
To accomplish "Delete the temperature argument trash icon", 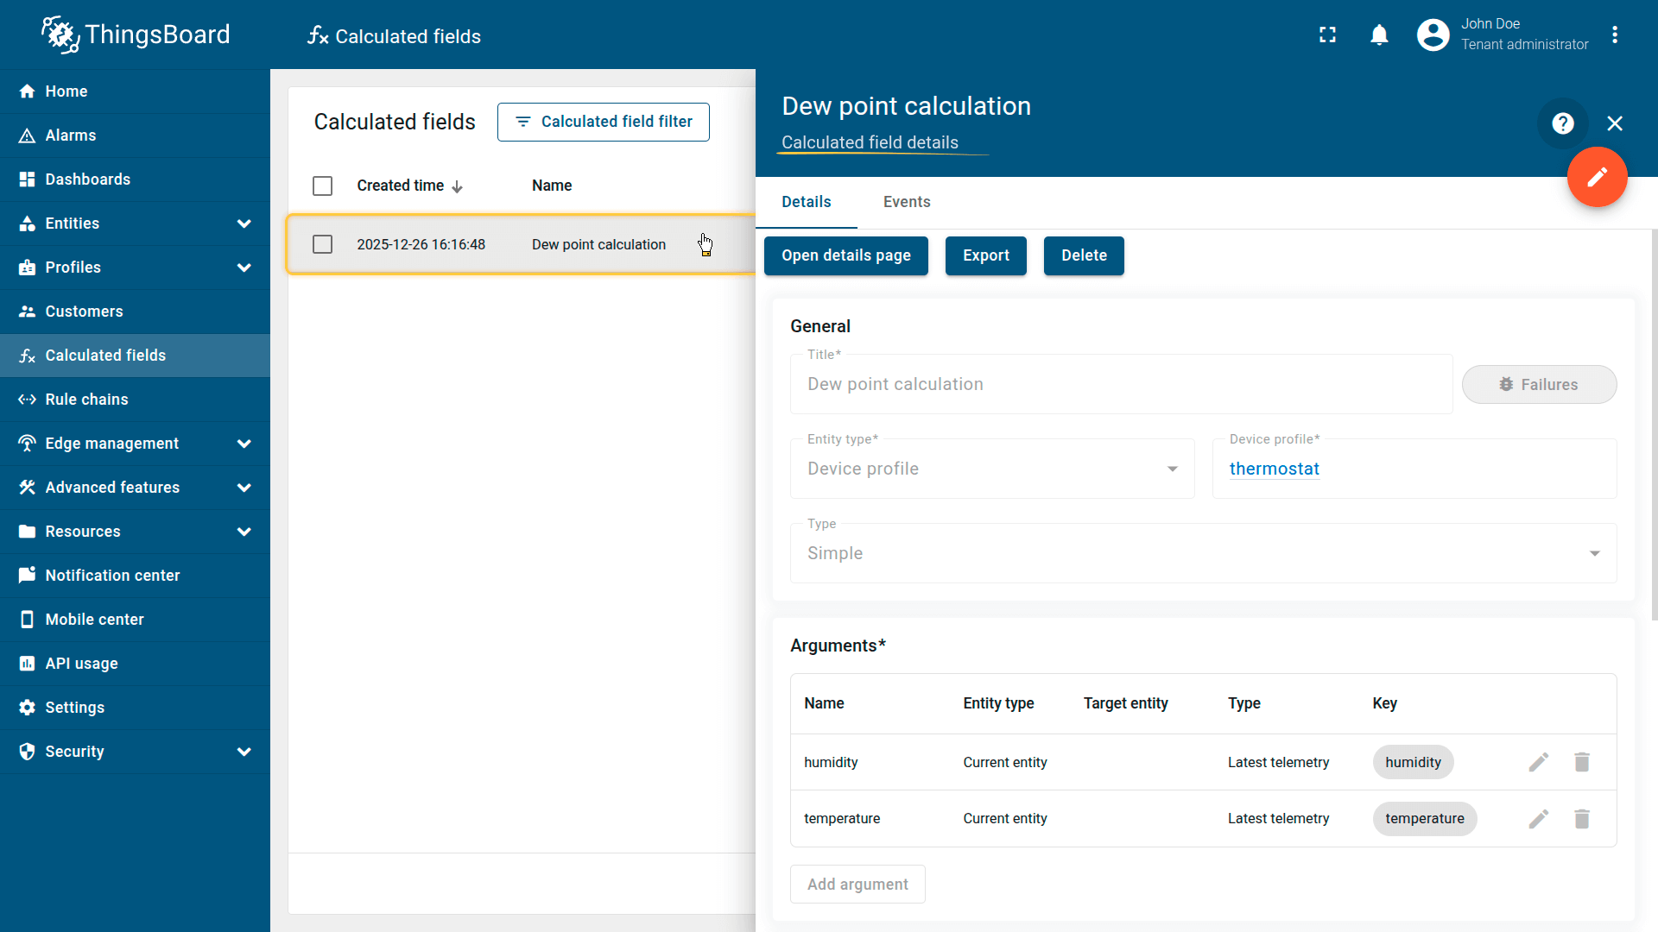I will 1581,818.
